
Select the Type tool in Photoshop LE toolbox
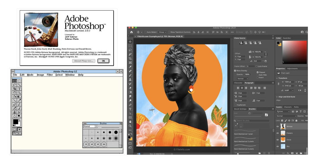click(19, 89)
